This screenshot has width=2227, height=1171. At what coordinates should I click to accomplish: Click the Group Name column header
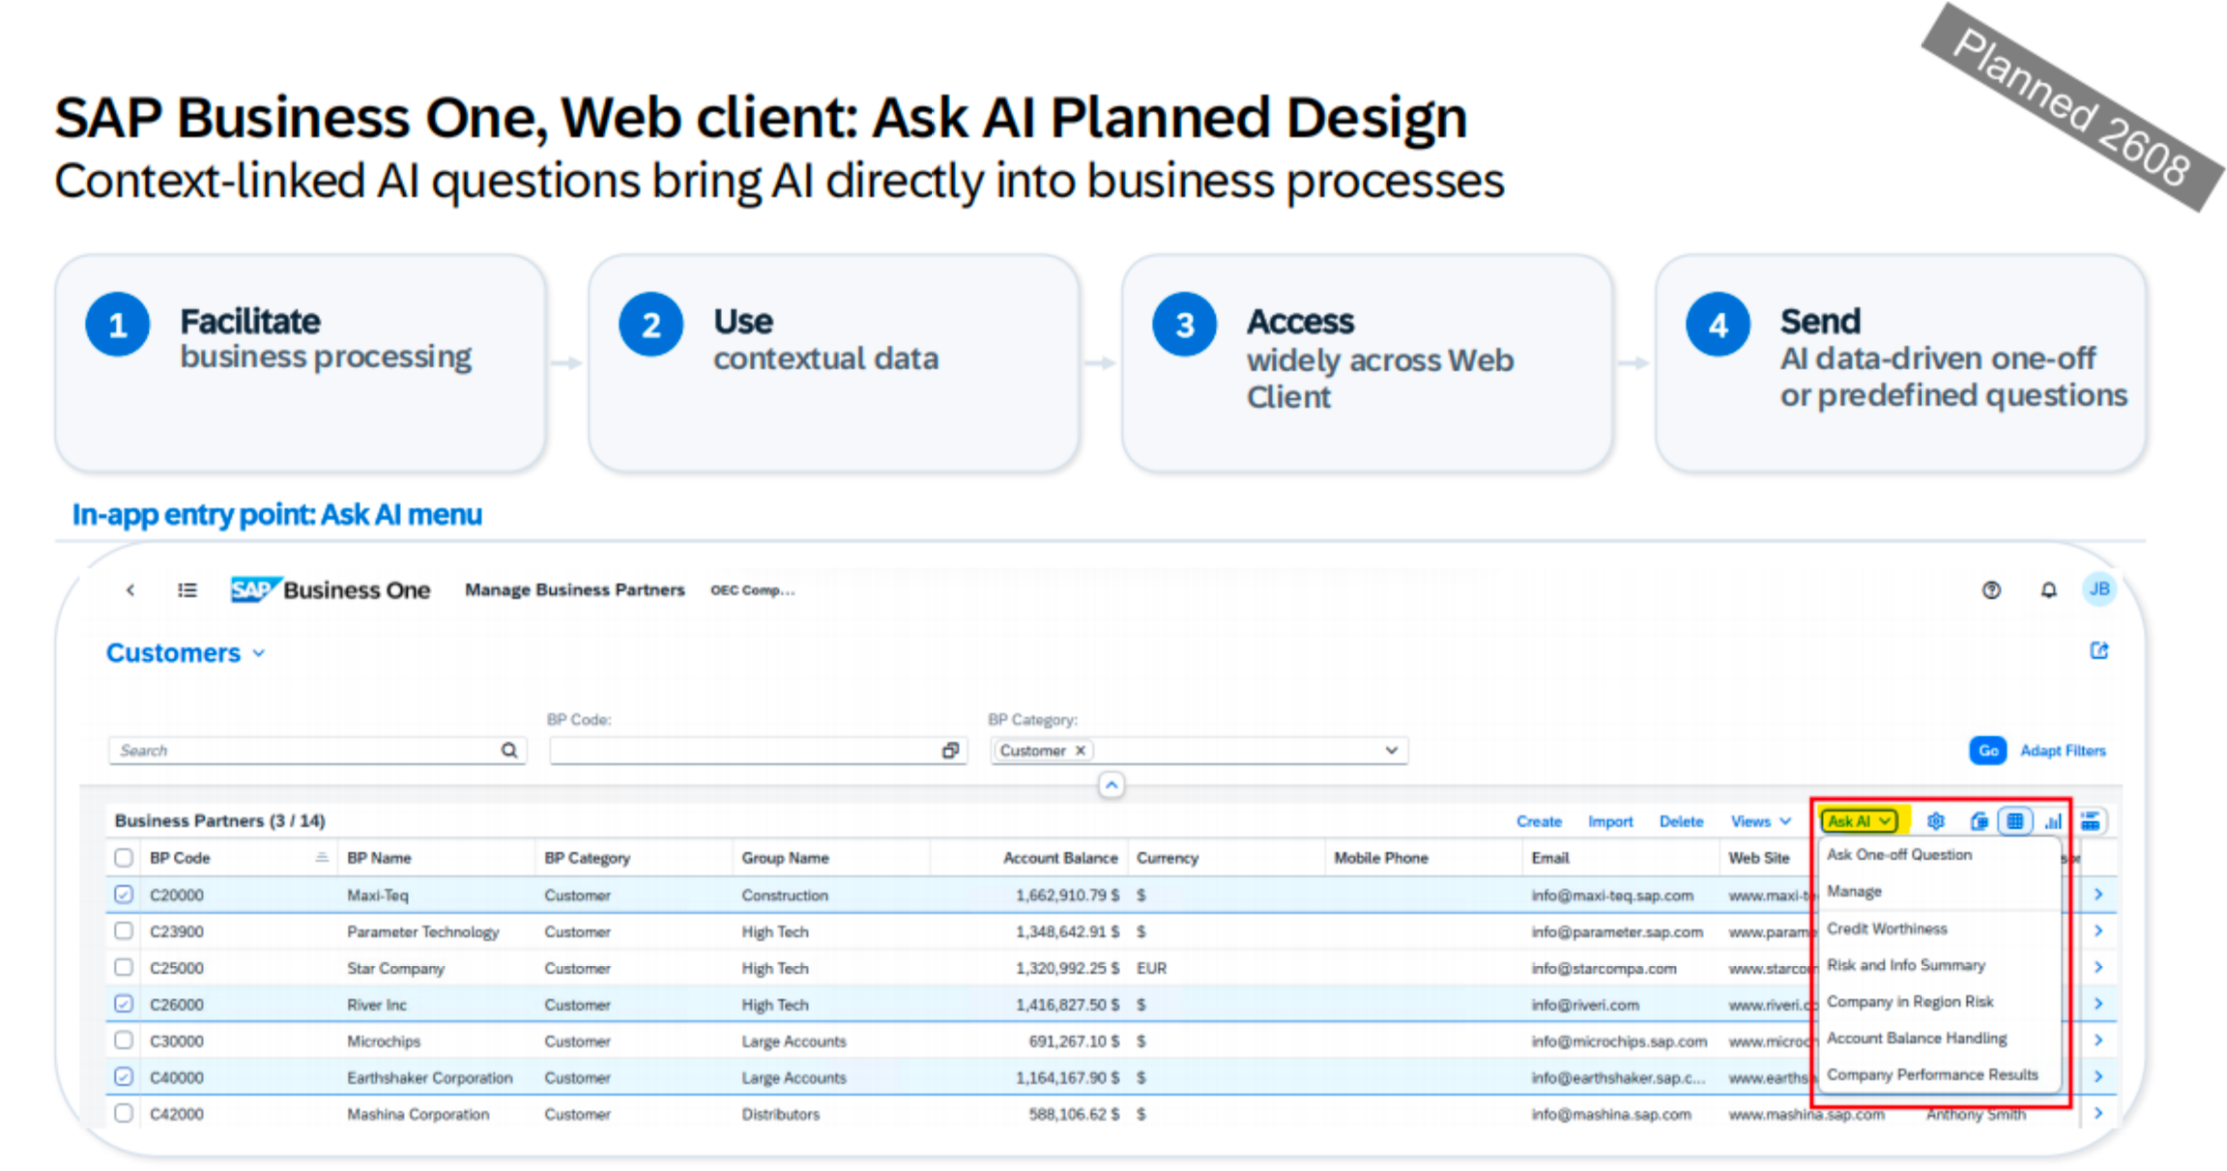click(785, 857)
